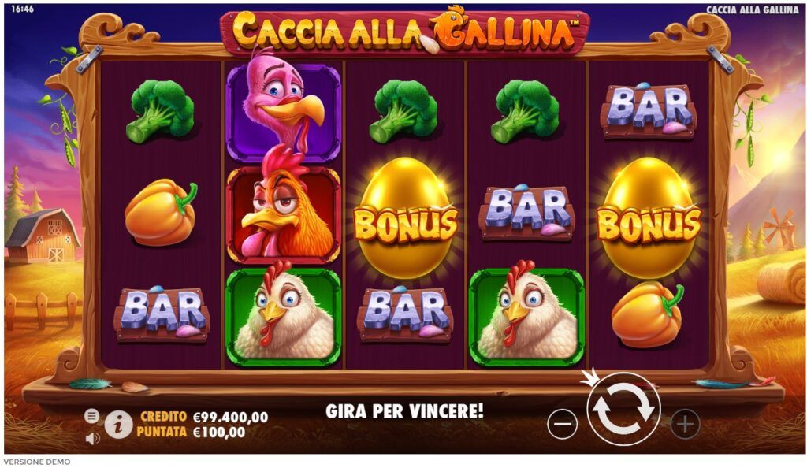The height and width of the screenshot is (468, 807).
Task: Click the Caccia alla Gallina logo
Action: pos(405,31)
